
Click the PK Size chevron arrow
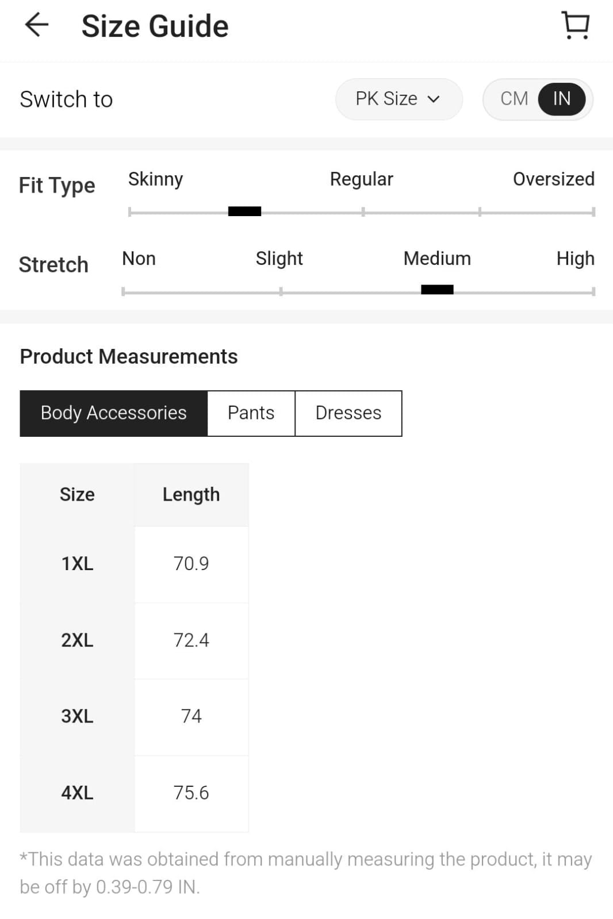tap(434, 99)
